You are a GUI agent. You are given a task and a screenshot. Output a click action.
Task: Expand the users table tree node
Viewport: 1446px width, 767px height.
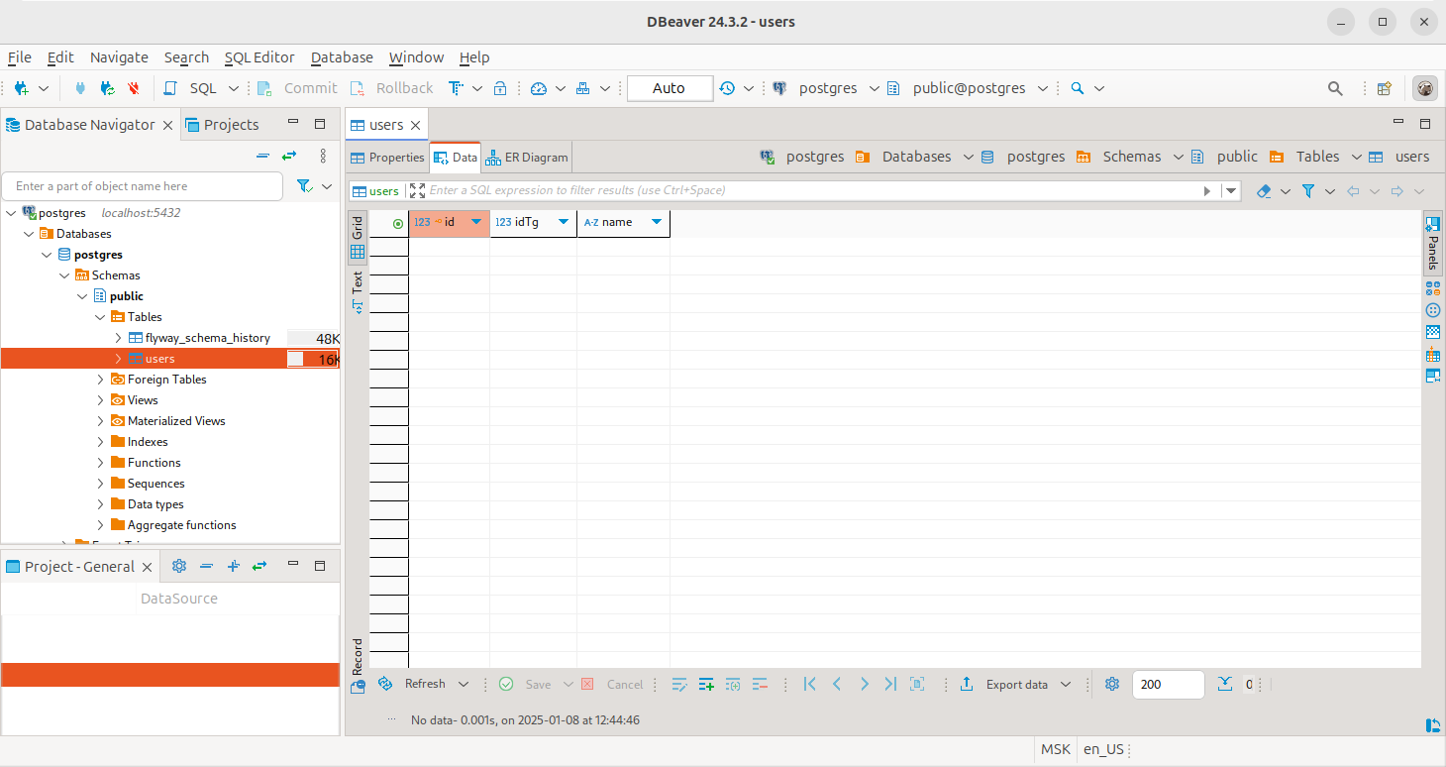[x=118, y=359]
